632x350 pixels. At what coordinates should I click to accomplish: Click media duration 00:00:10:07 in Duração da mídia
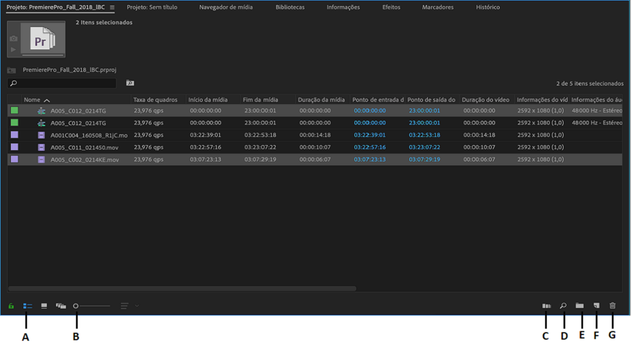(x=315, y=147)
